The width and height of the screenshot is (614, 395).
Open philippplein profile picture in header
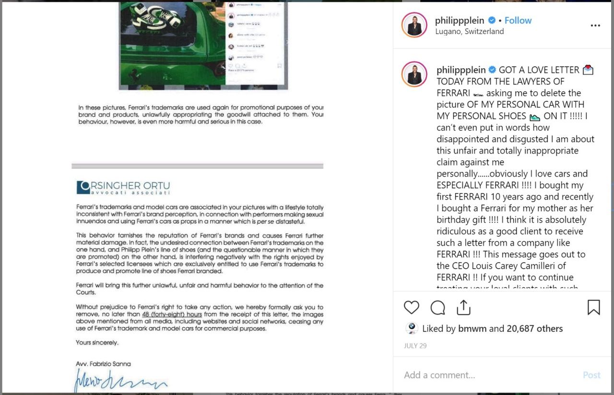(414, 25)
